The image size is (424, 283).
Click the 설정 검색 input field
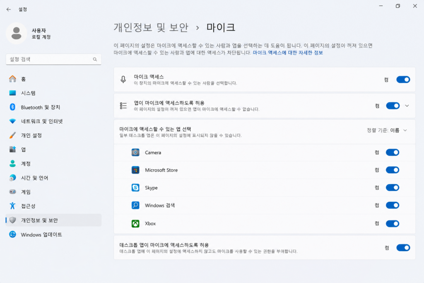pos(53,59)
